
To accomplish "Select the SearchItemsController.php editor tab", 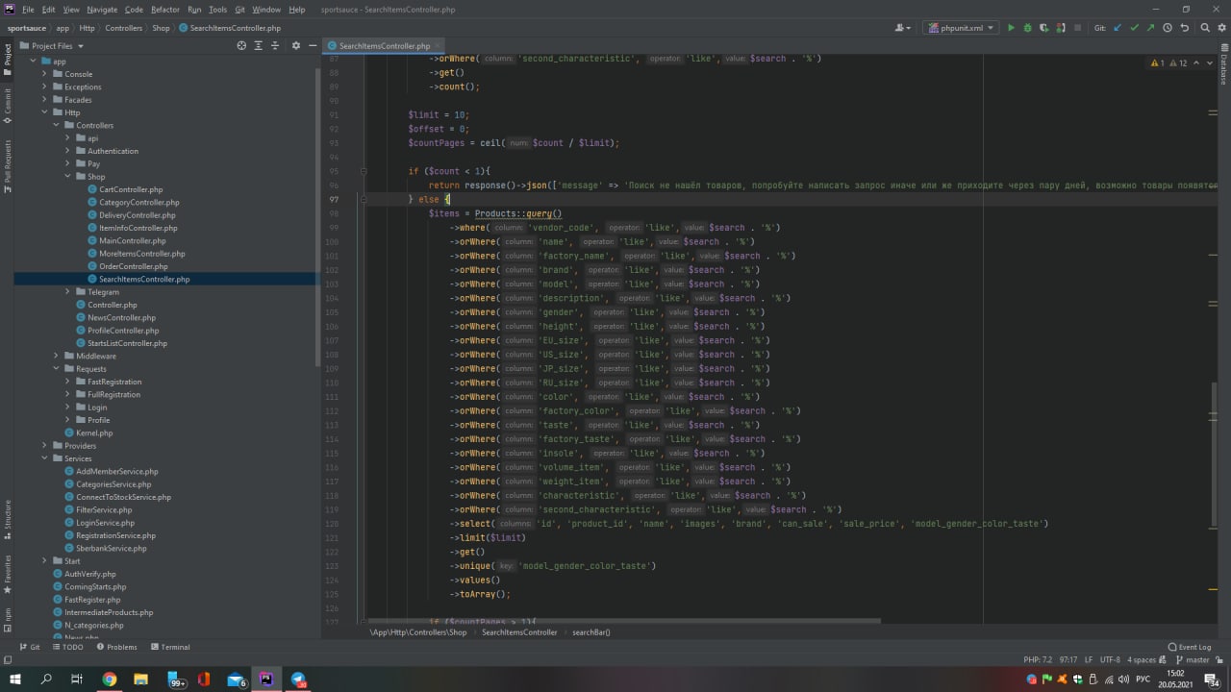I will tap(384, 45).
